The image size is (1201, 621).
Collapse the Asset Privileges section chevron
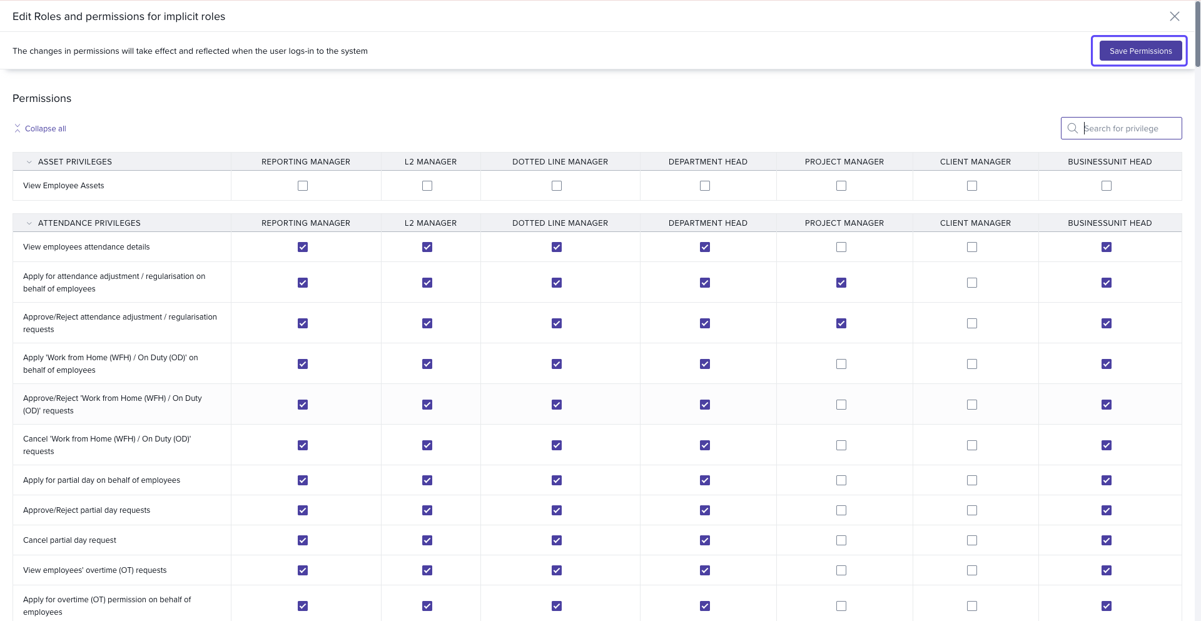[29, 162]
